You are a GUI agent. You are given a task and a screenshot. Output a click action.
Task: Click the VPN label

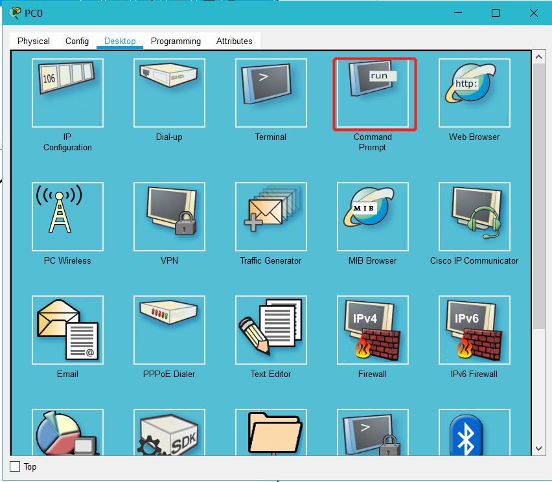[169, 260]
